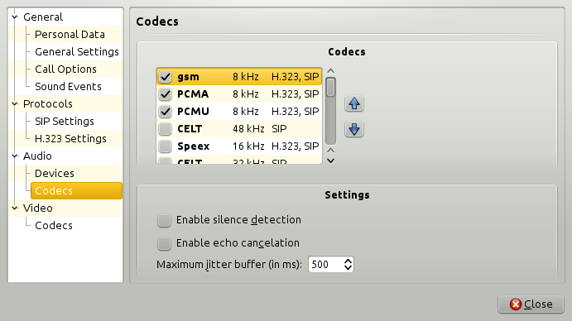
Task: Select Codecs under Video
Action: point(54,225)
